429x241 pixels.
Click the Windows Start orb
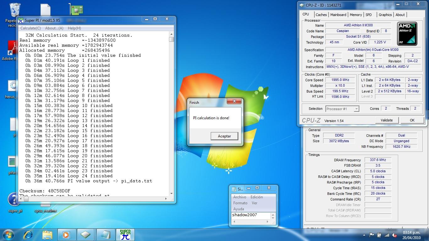8,235
